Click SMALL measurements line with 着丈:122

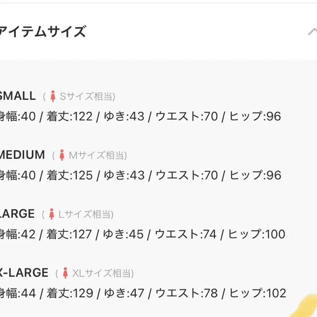pyautogui.click(x=141, y=116)
